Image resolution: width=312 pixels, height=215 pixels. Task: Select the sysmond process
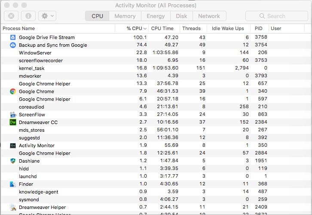tap(29, 200)
